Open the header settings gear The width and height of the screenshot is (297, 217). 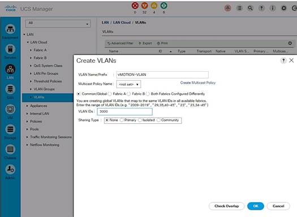tap(284, 8)
